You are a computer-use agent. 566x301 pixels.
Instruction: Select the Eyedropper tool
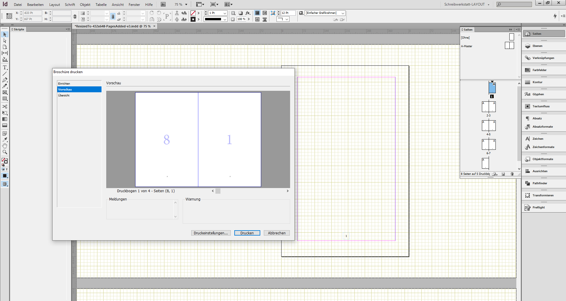click(x=5, y=139)
